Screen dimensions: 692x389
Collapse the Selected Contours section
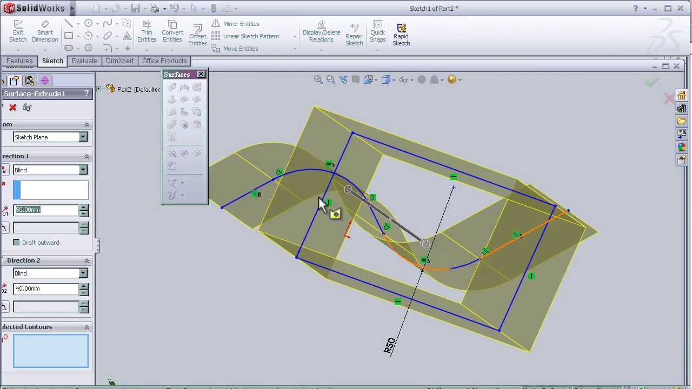[86, 327]
